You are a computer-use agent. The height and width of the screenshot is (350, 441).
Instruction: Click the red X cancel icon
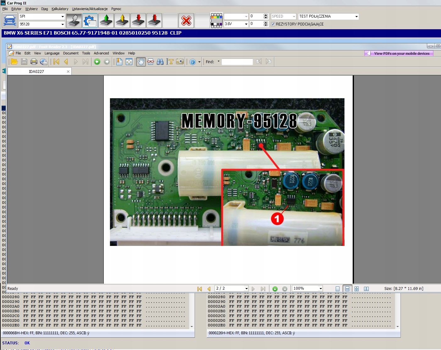[186, 20]
